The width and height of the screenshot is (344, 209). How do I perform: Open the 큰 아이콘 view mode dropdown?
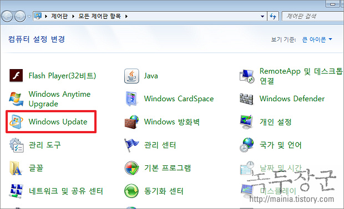point(317,39)
